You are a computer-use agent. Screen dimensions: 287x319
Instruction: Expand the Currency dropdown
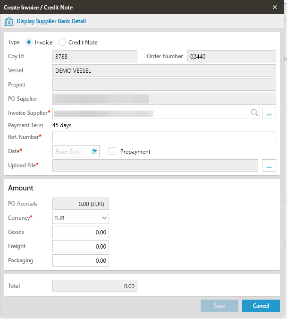(x=81, y=218)
